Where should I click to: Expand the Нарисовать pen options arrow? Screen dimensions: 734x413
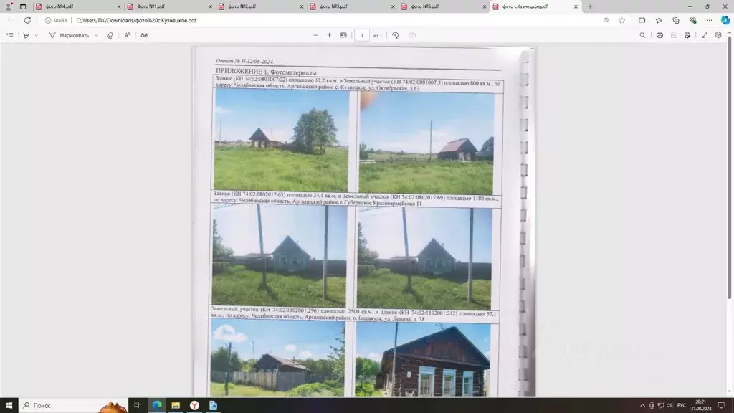coord(96,35)
